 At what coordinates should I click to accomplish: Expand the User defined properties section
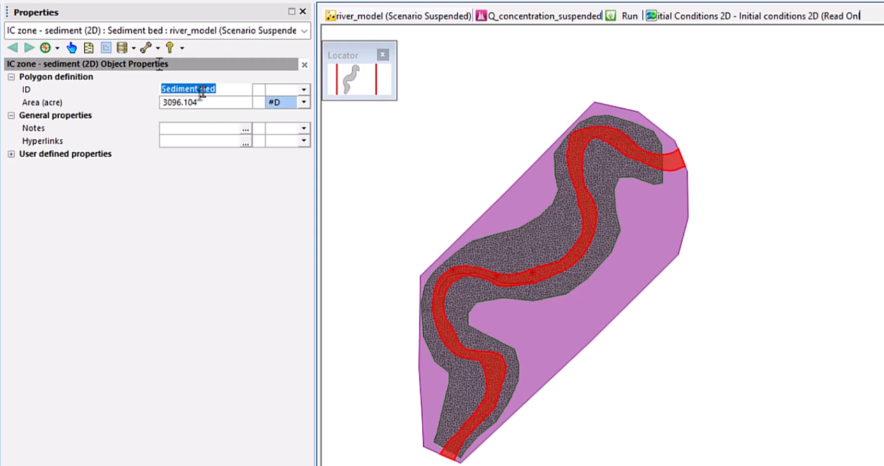coord(10,153)
